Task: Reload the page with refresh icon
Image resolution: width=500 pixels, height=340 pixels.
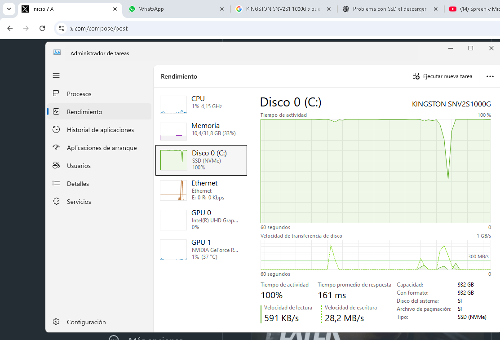Action: (42, 28)
